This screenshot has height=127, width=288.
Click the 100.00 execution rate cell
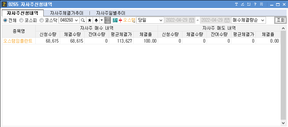point(145,41)
